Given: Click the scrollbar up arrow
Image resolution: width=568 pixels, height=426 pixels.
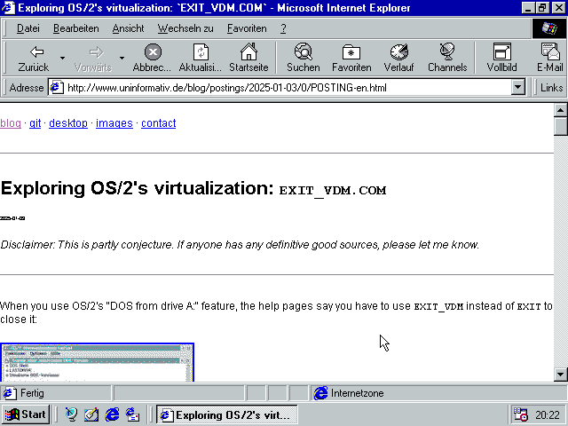Looking at the screenshot, I should 560,110.
